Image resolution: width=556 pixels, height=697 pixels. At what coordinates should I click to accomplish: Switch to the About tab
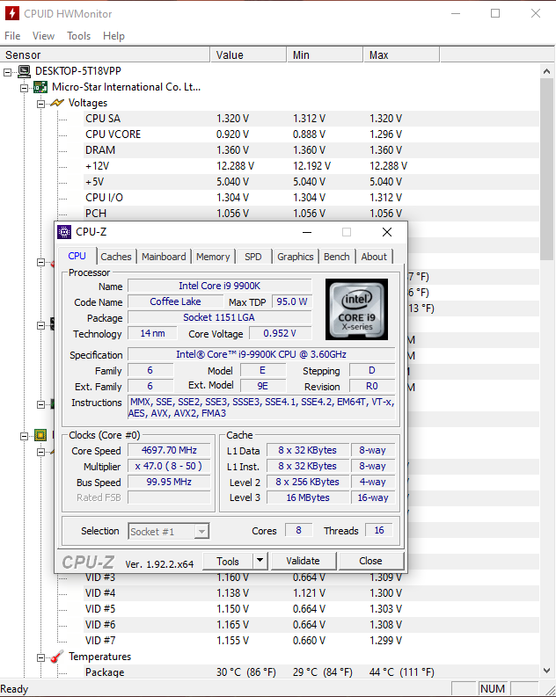pos(374,257)
